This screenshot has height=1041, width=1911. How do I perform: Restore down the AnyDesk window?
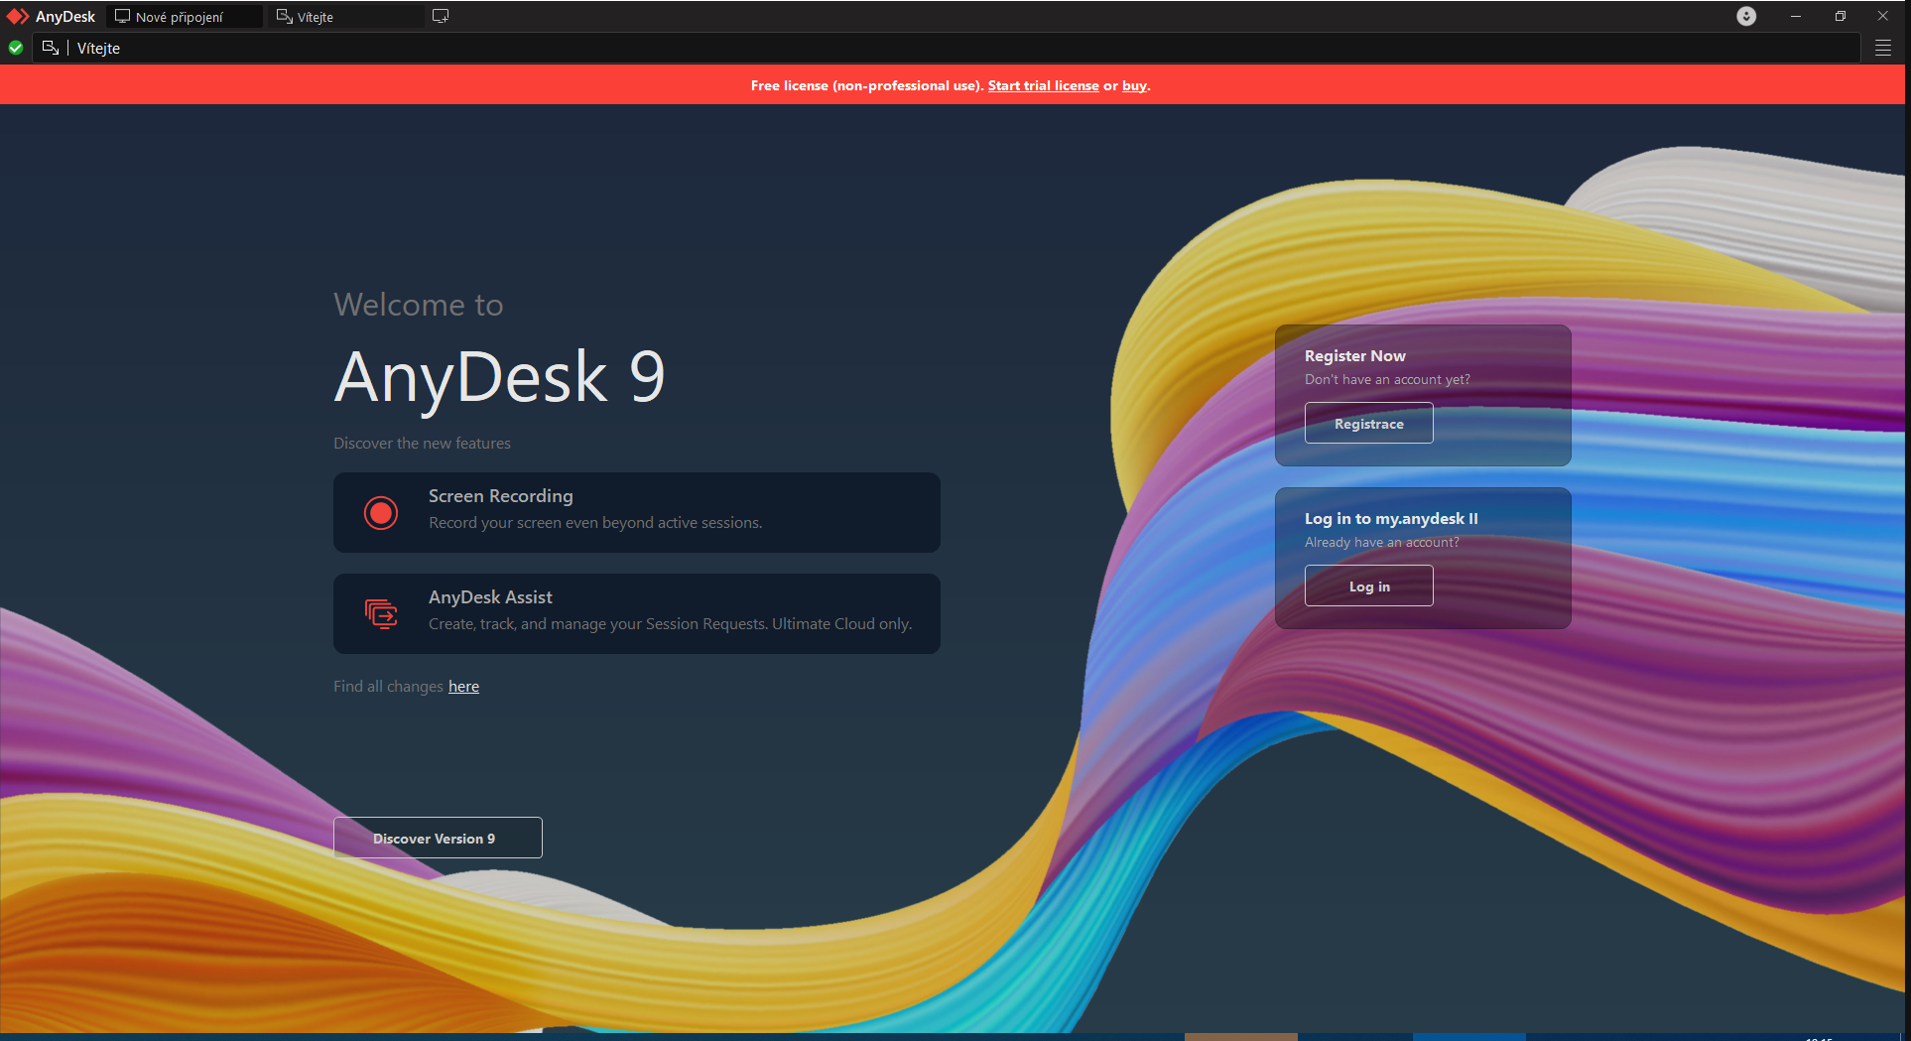pos(1840,16)
